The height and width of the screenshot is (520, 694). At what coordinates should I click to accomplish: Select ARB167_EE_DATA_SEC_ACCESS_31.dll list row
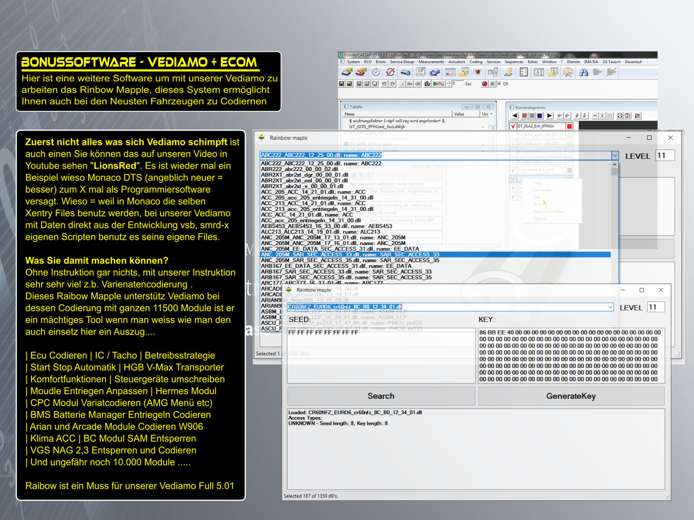click(435, 266)
